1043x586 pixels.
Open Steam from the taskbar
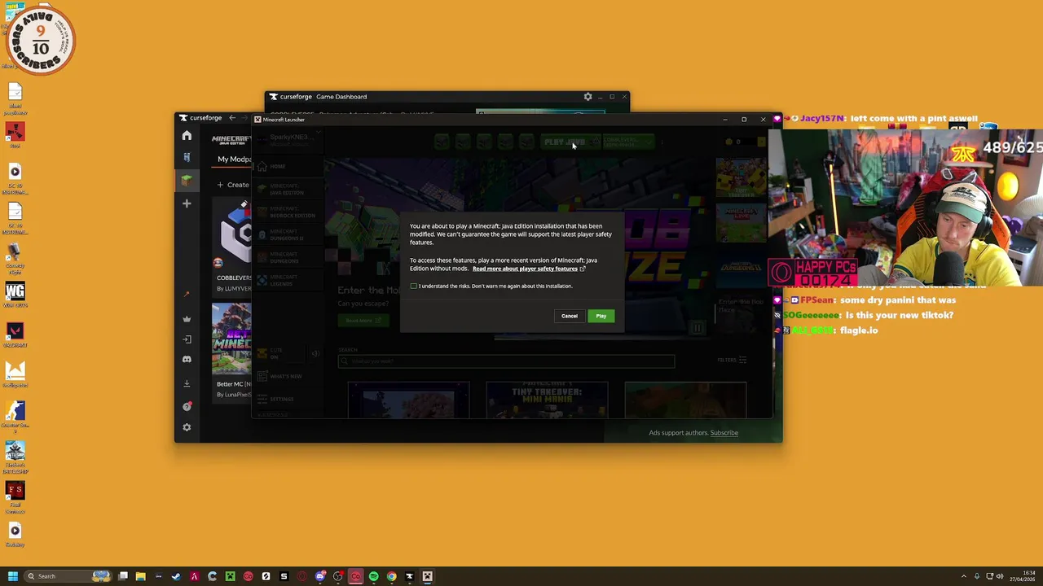176,576
